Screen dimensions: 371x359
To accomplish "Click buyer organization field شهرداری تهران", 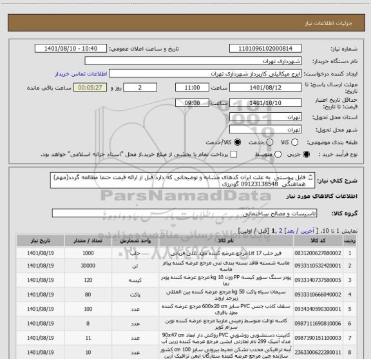I will [193, 61].
